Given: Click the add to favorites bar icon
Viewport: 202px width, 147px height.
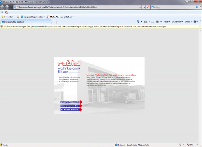Looking at the screenshot, I should point(18,17).
